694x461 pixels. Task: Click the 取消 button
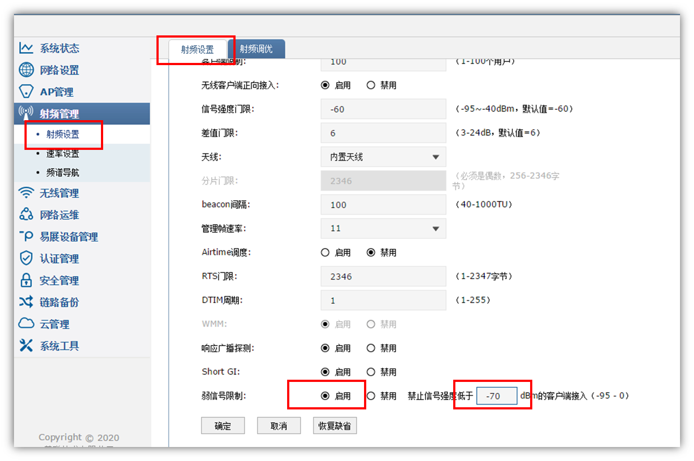coord(279,426)
